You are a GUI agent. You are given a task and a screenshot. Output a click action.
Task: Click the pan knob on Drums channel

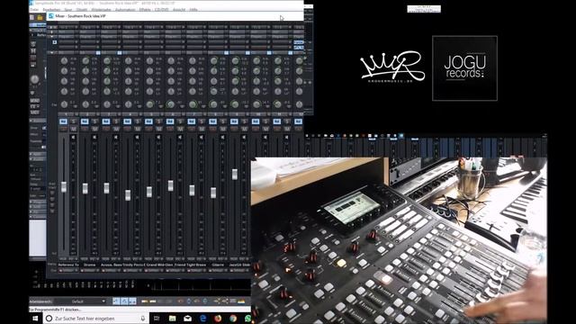[85, 104]
